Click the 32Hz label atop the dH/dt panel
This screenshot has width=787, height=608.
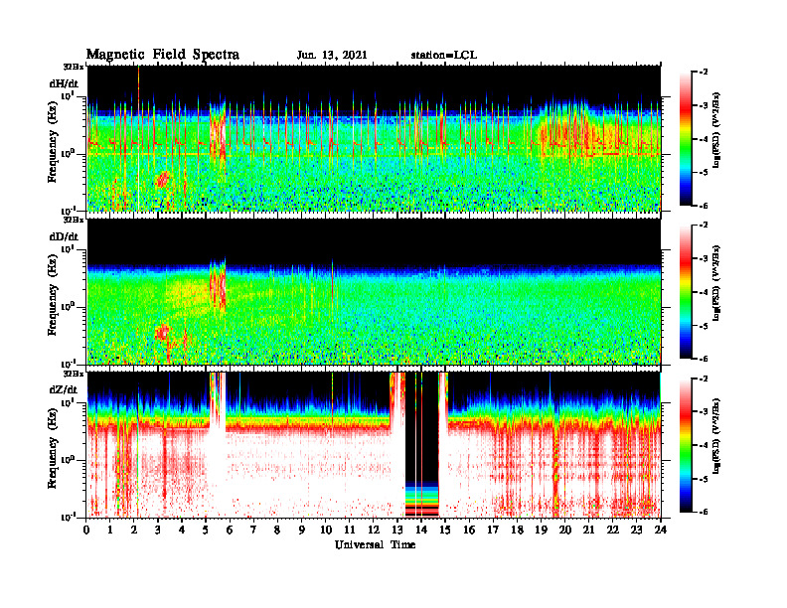pyautogui.click(x=74, y=67)
